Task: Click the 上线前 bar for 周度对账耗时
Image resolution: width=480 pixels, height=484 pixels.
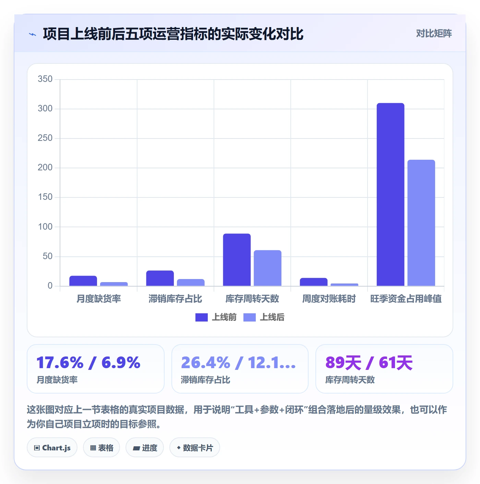Action: pyautogui.click(x=314, y=282)
